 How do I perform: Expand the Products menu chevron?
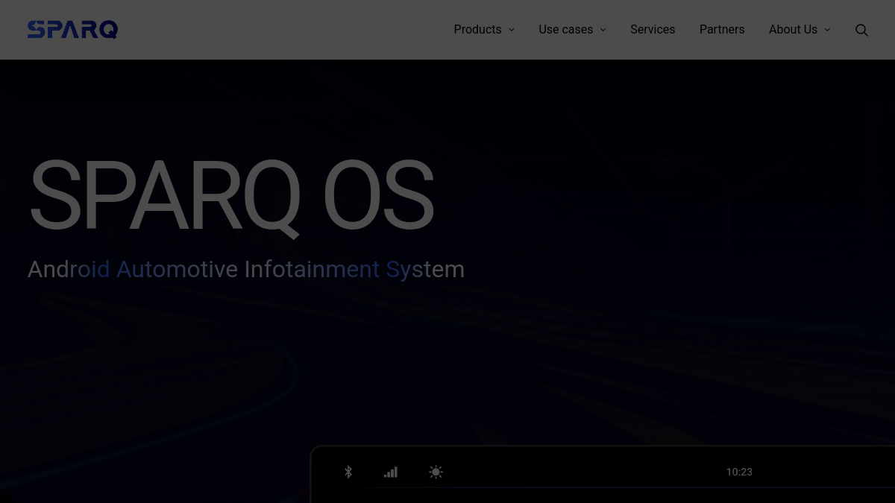click(x=512, y=30)
